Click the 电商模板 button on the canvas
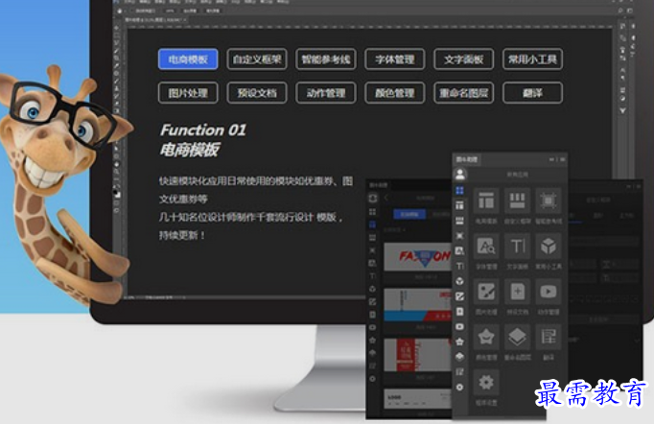The height and width of the screenshot is (424, 654). click(188, 59)
